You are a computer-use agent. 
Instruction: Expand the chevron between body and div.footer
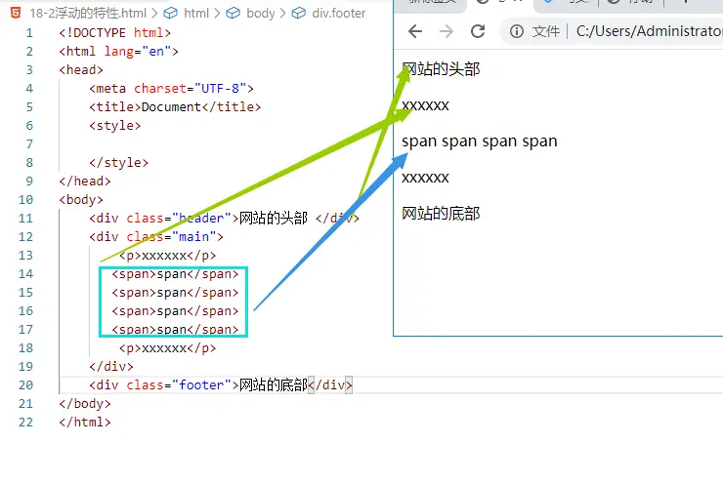282,13
